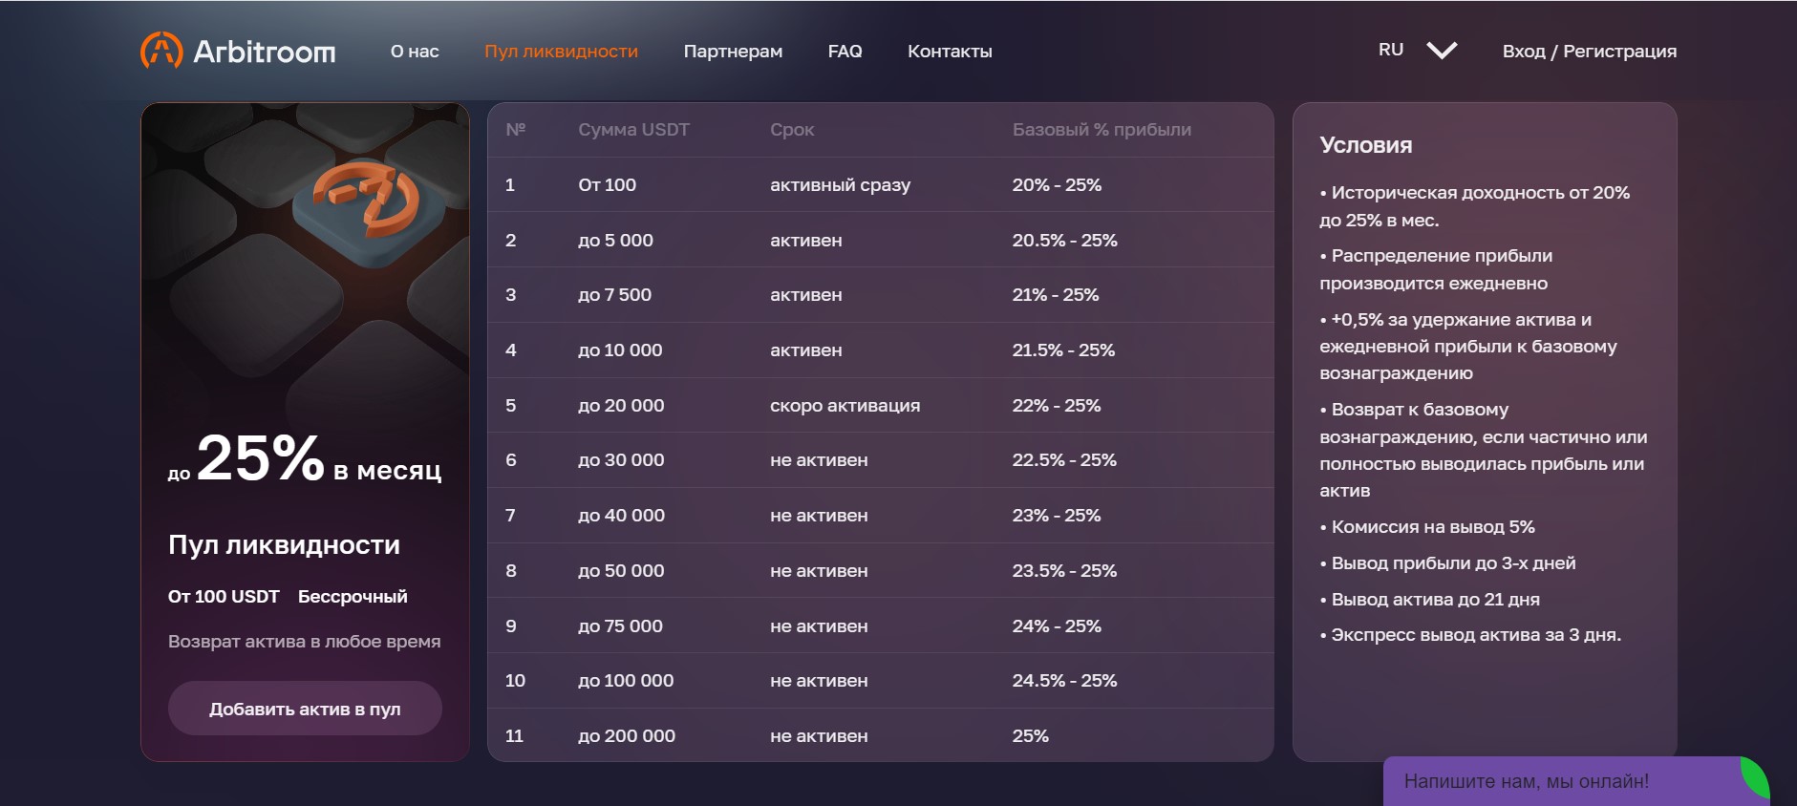Click the row number 11 cell
1797x806 pixels.
point(514,736)
